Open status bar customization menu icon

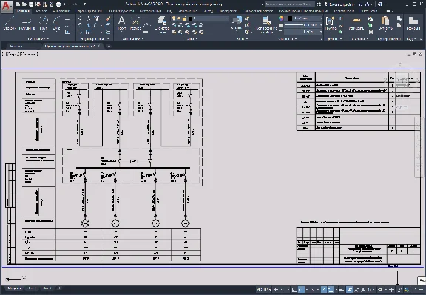tap(421, 290)
